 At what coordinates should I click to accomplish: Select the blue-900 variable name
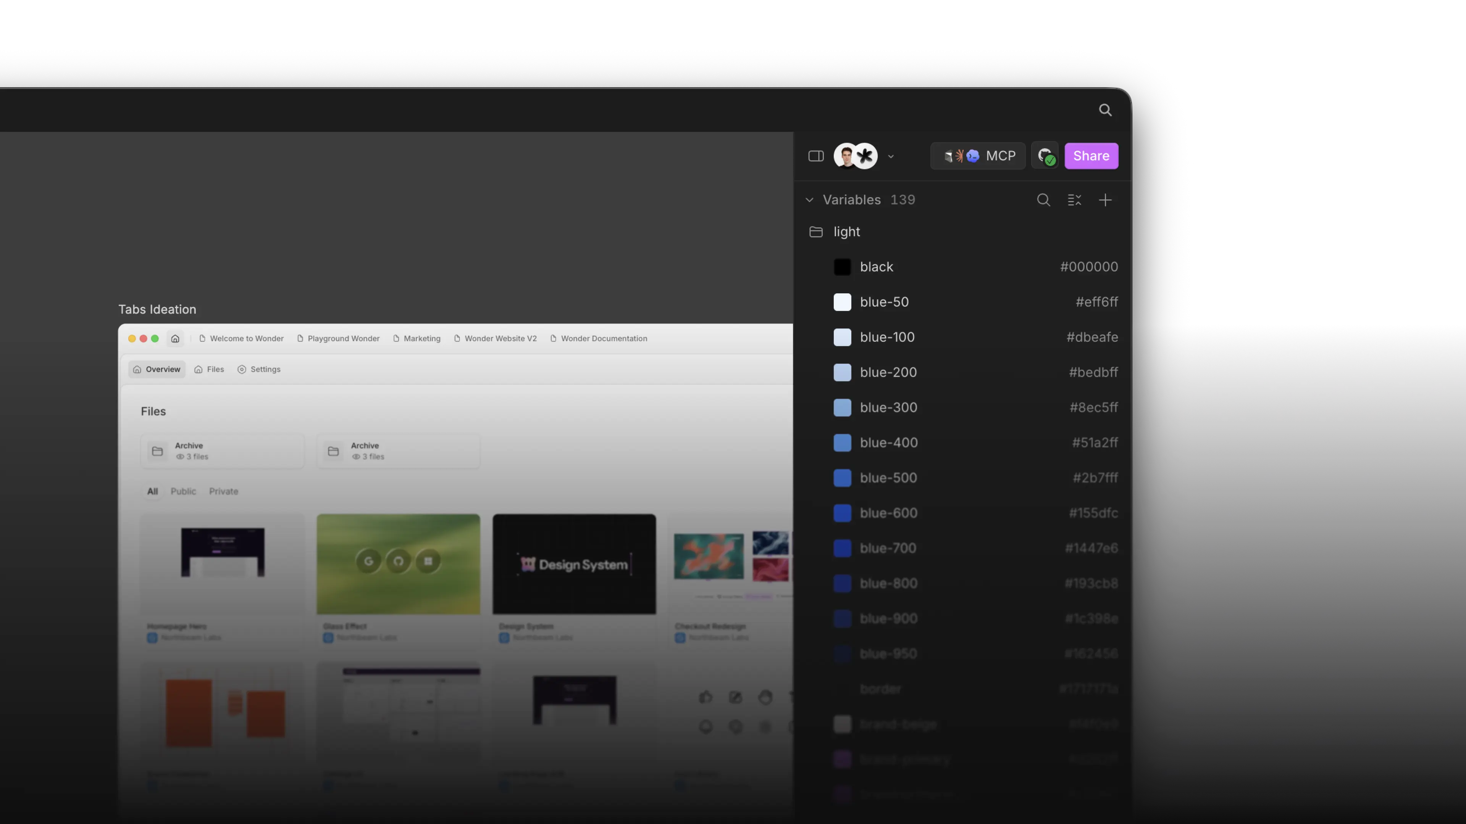click(888, 619)
